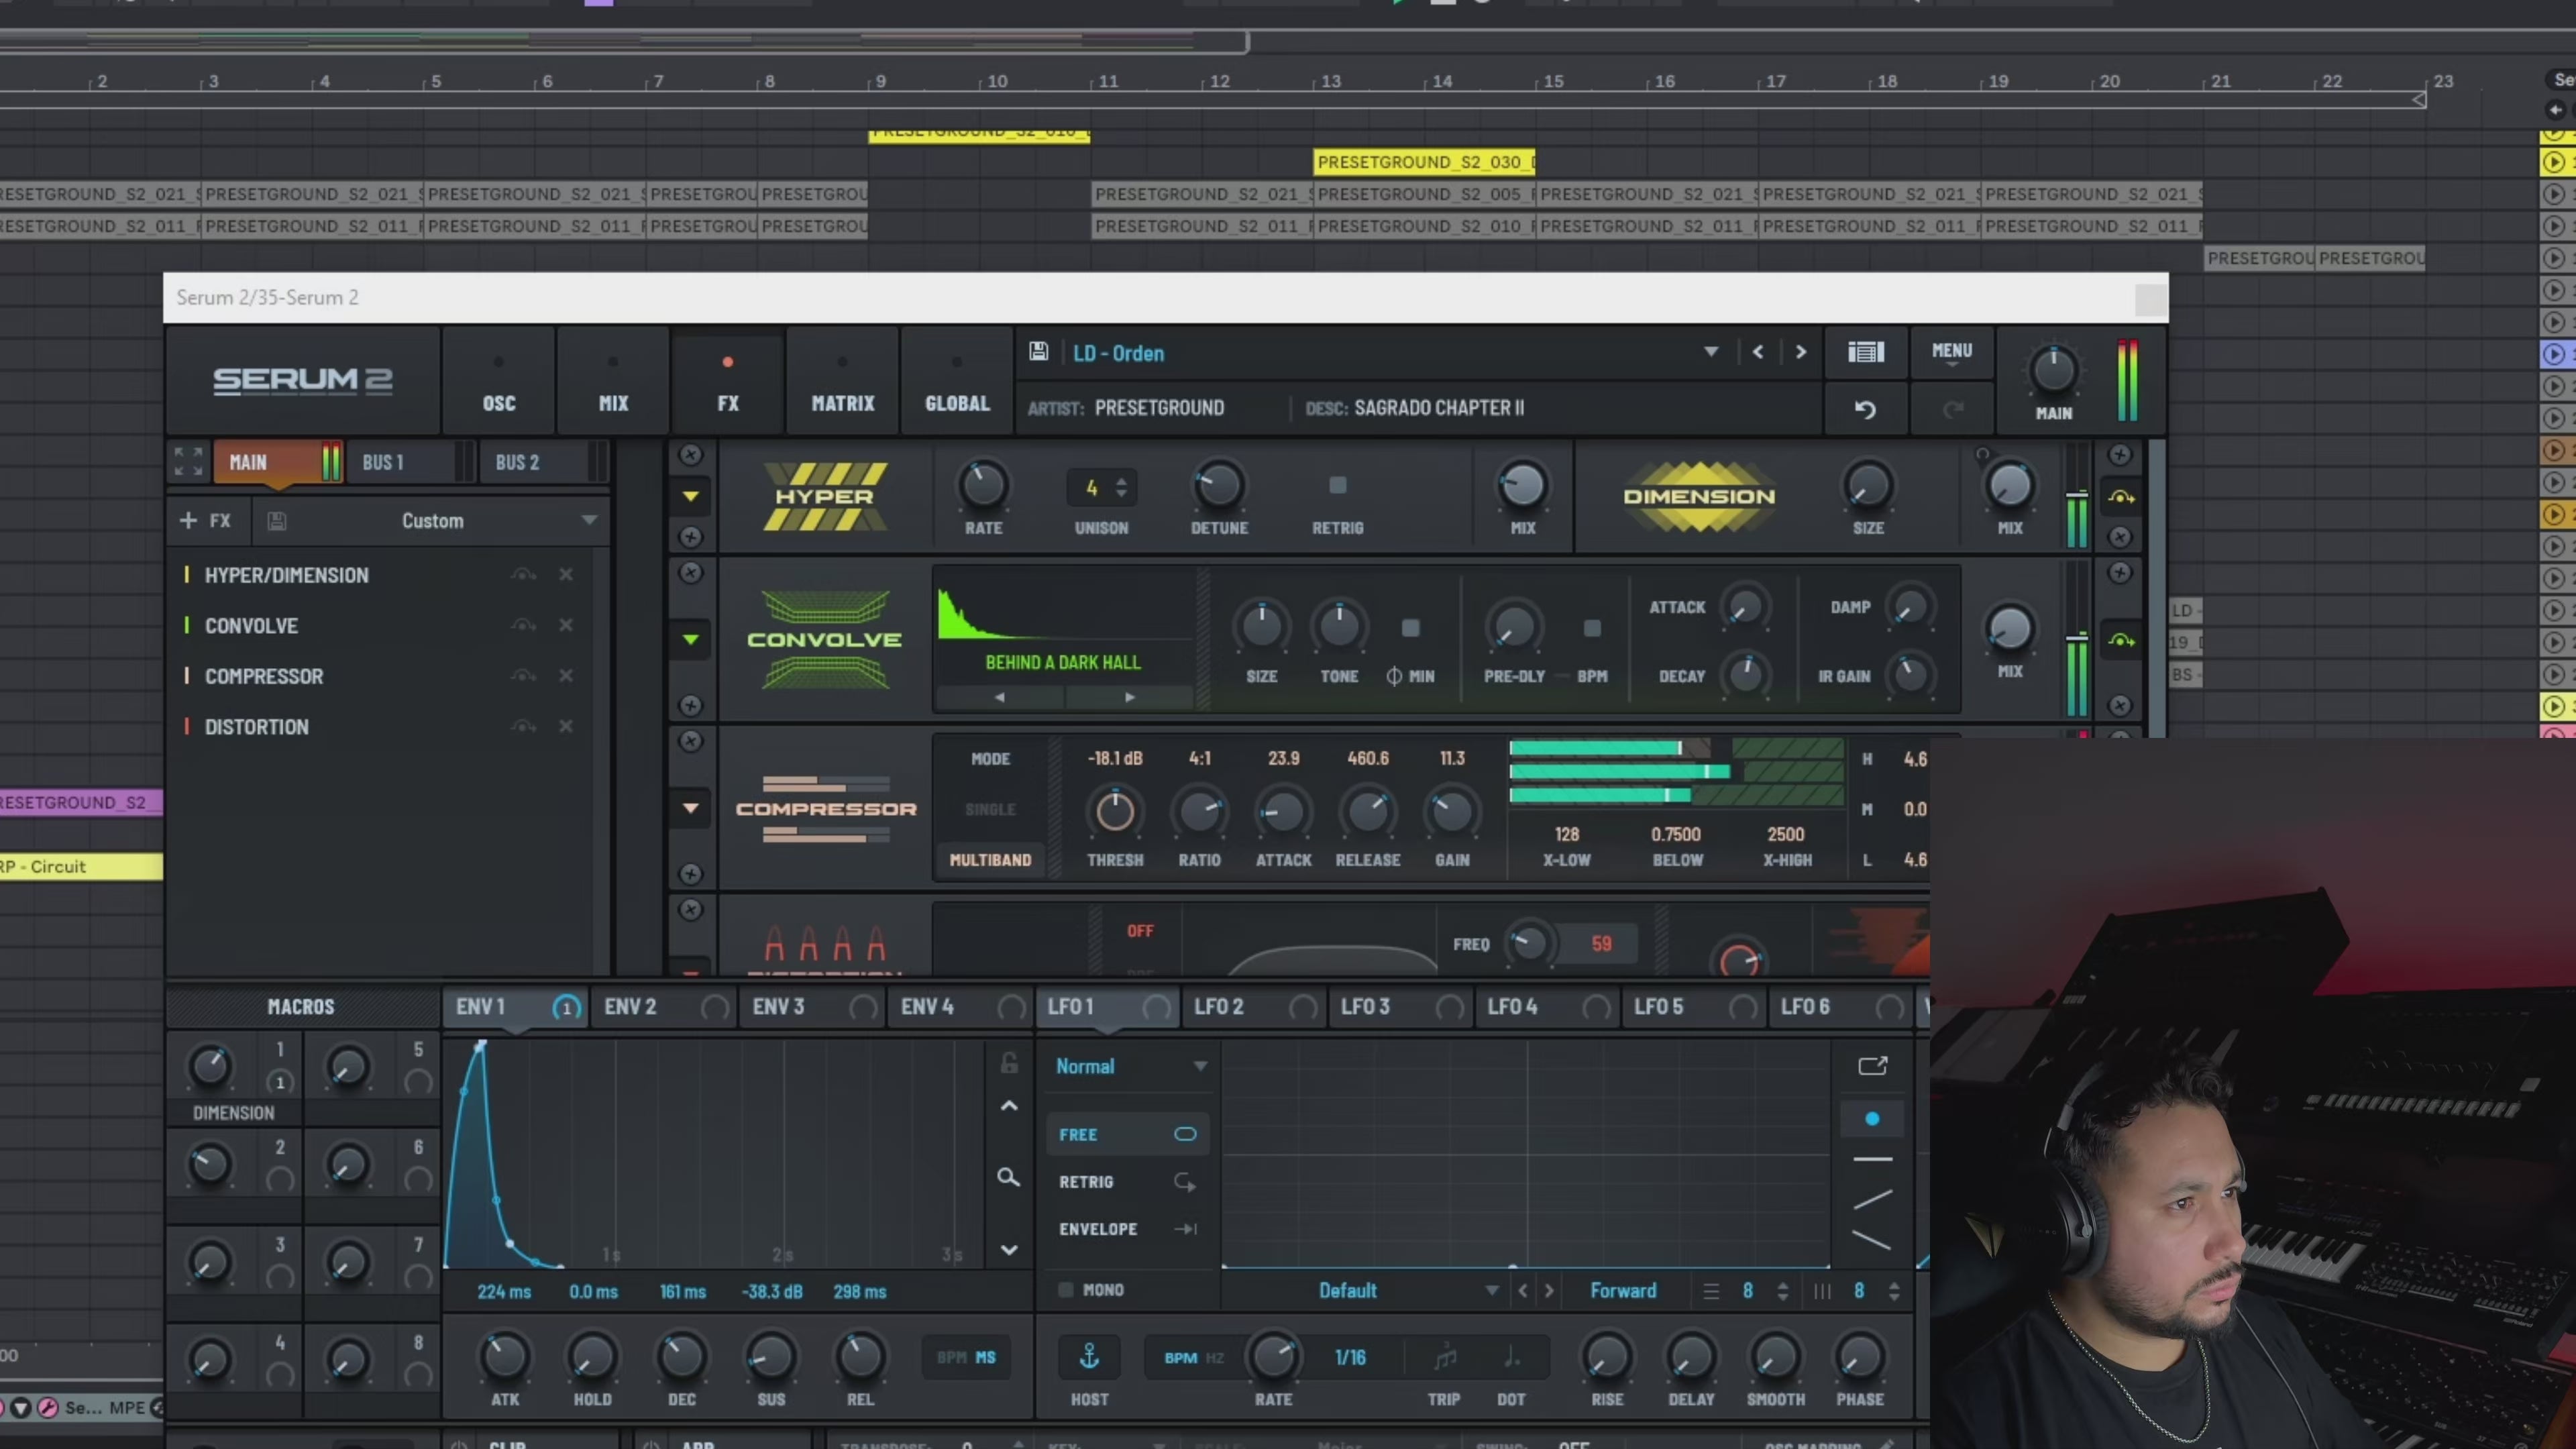This screenshot has width=2576, height=1449.
Task: Click the envelope zoom magnifier icon
Action: 1008,1177
